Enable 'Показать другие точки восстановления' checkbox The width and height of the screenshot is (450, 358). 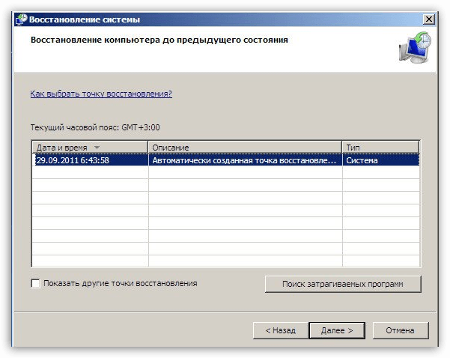point(35,284)
